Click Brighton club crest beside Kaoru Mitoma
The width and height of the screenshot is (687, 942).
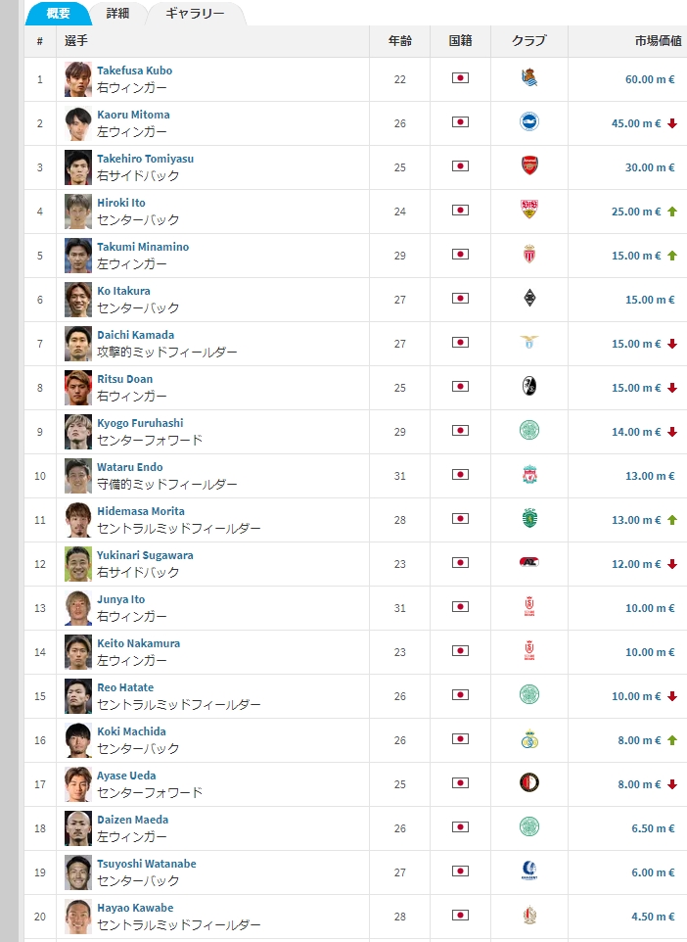pyautogui.click(x=528, y=122)
